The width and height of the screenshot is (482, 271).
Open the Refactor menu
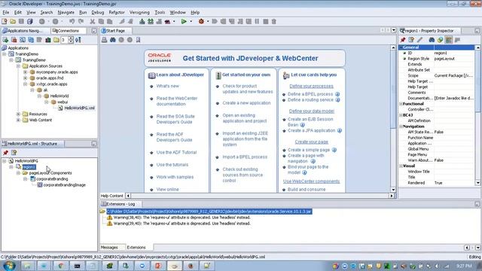pos(117,12)
